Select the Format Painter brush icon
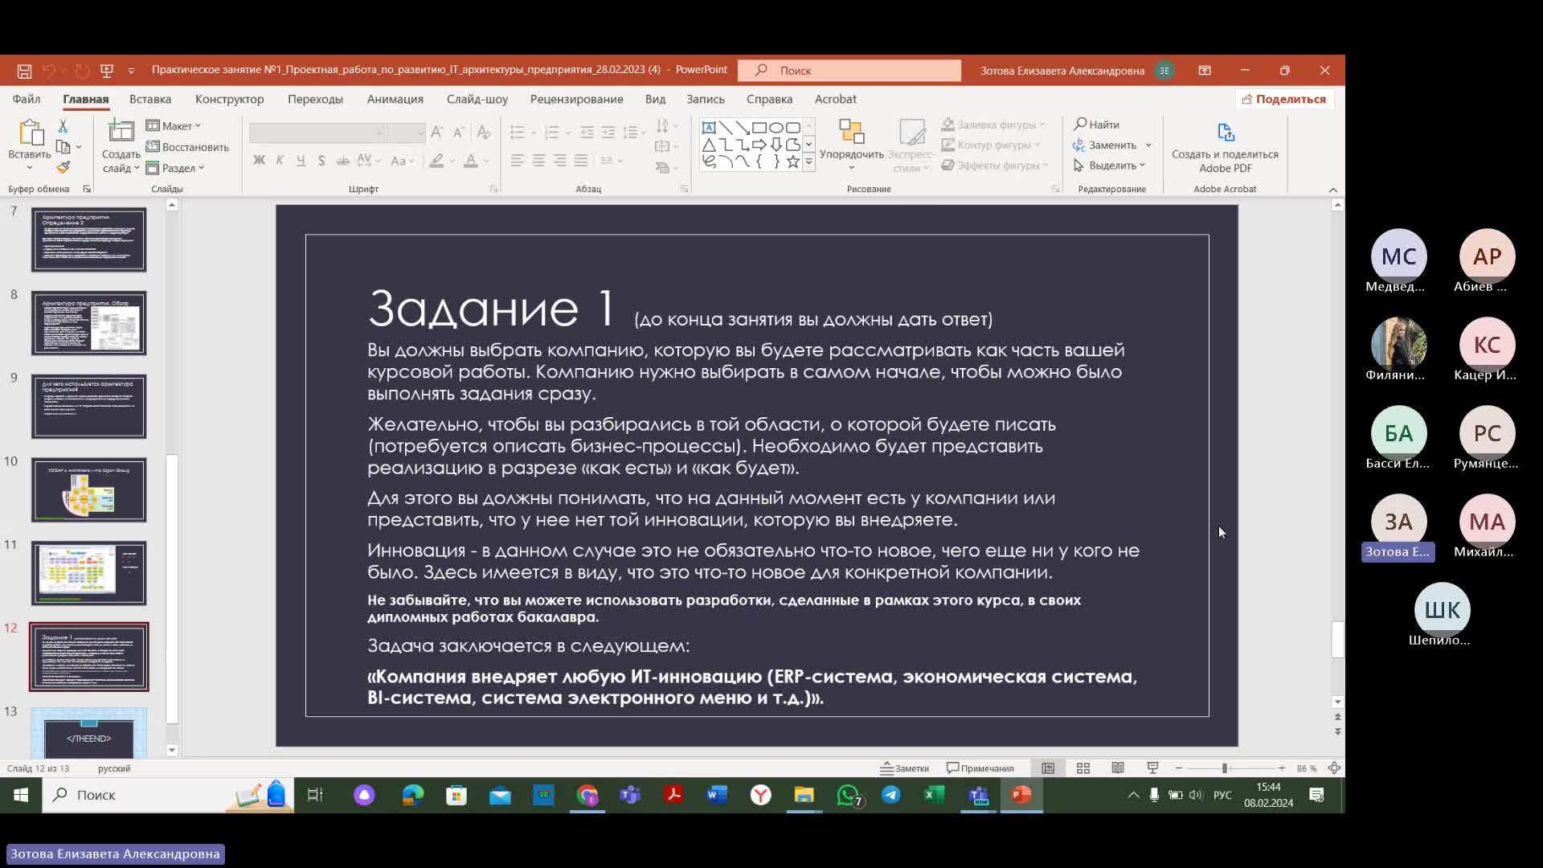Viewport: 1543px width, 868px height. tap(63, 167)
